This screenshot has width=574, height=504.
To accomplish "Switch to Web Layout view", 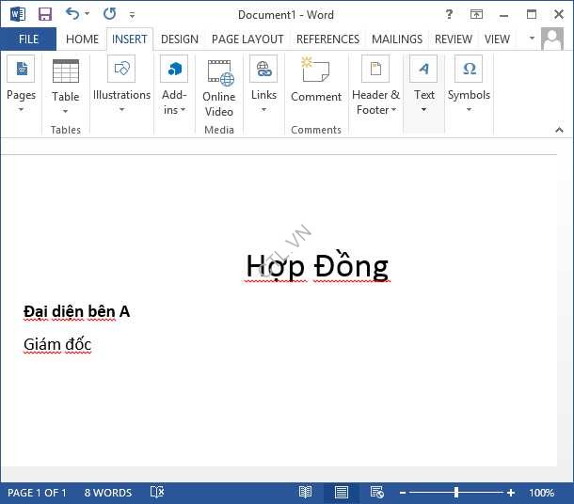I will [376, 493].
